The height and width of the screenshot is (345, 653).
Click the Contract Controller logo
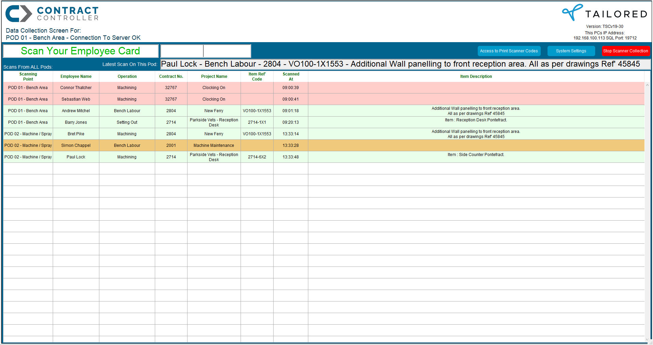point(52,14)
